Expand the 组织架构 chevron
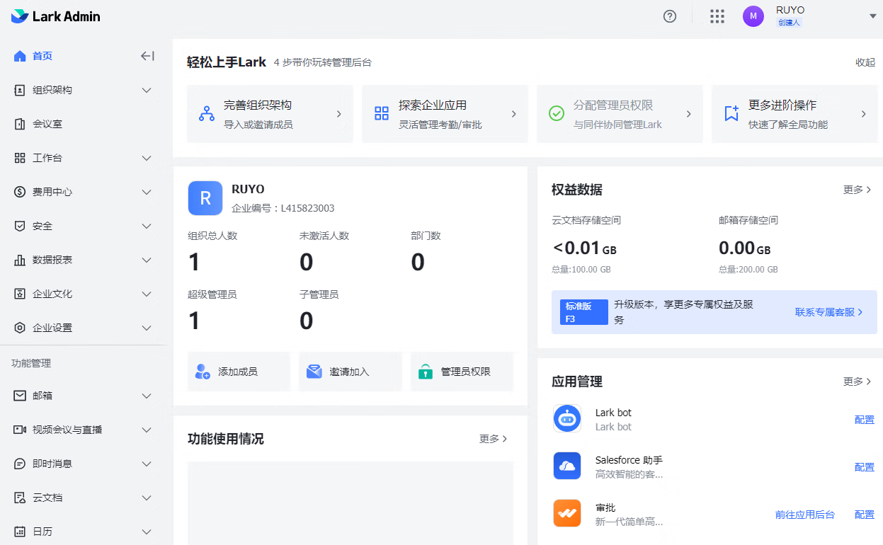The width and height of the screenshot is (883, 545). click(147, 90)
